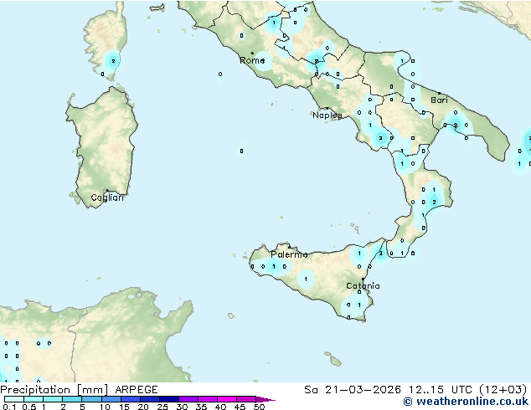Select the 2 to 5 mm legend swatch

(72, 399)
